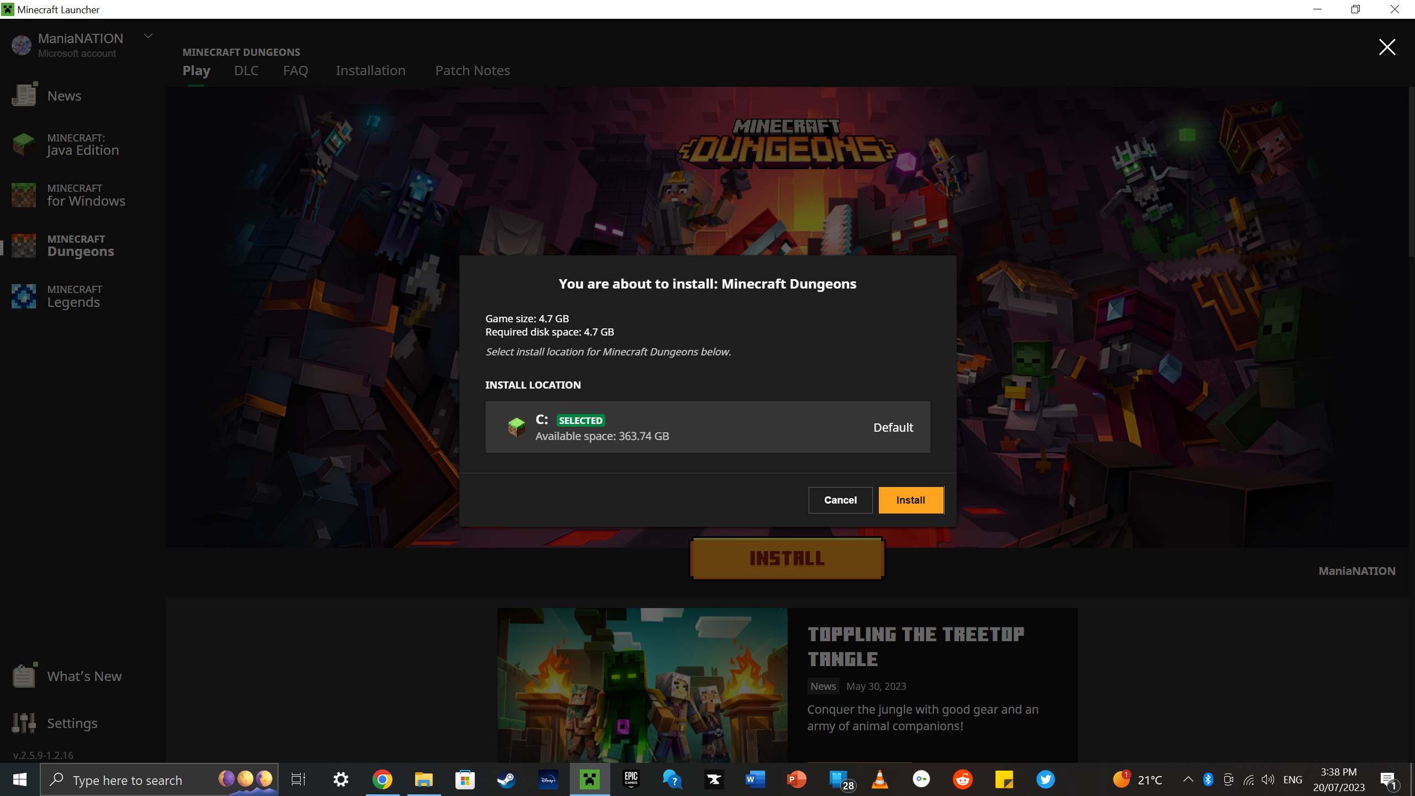Open the News section icon
The image size is (1415, 796).
(x=24, y=96)
